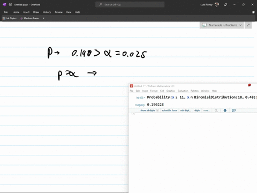
Task: Open the Palettes menu in Mathematica
Action: click(194, 91)
